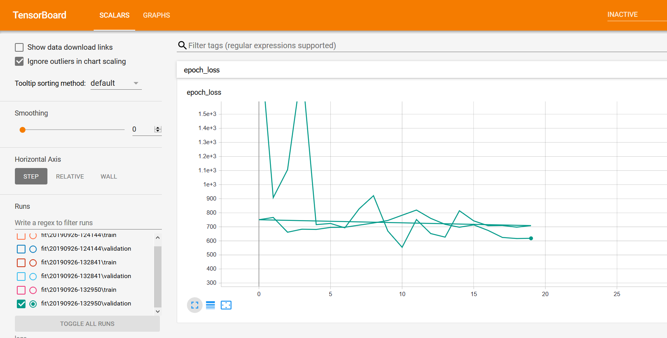Click TOGGLE ALL RUNS button
The width and height of the screenshot is (667, 338).
(x=87, y=324)
